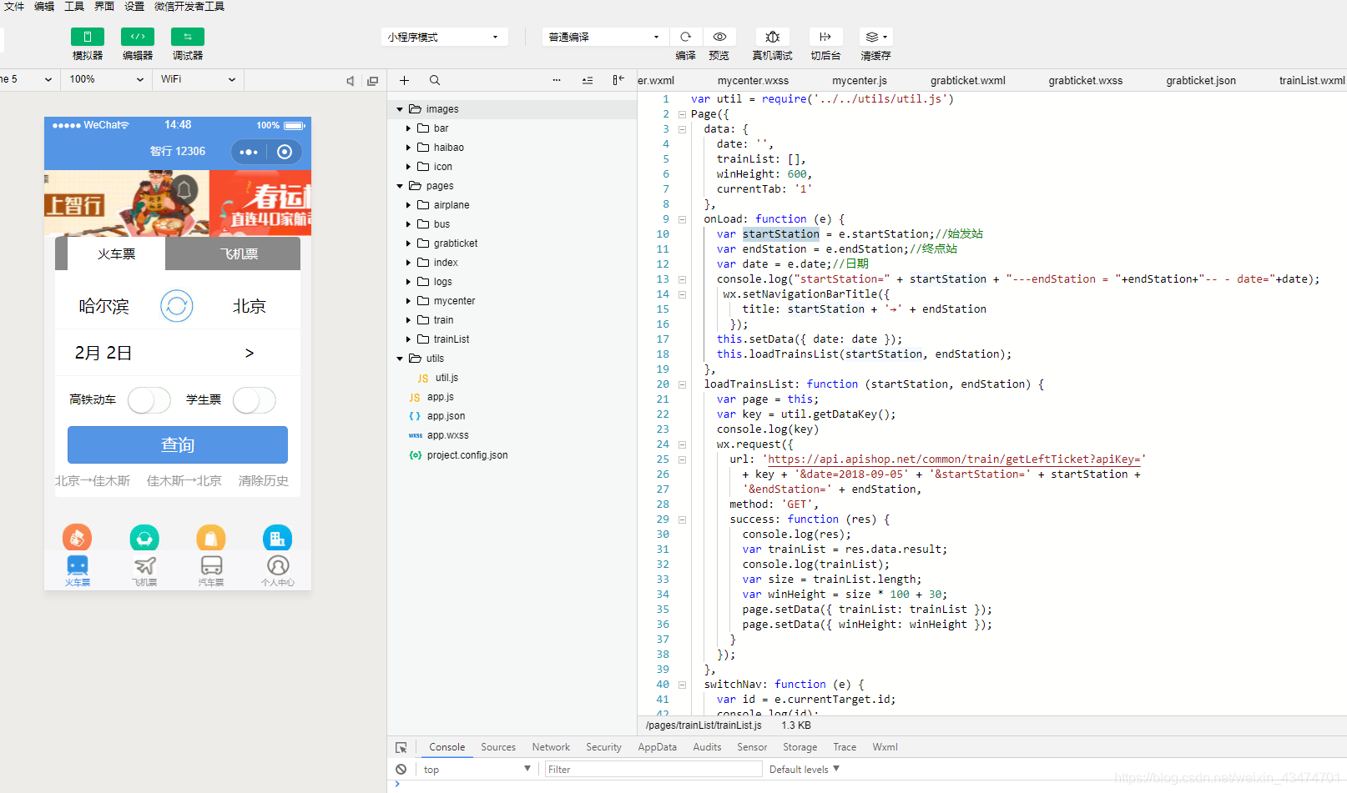The image size is (1347, 793).
Task: Start real-device debugging bug icon
Action: click(773, 37)
